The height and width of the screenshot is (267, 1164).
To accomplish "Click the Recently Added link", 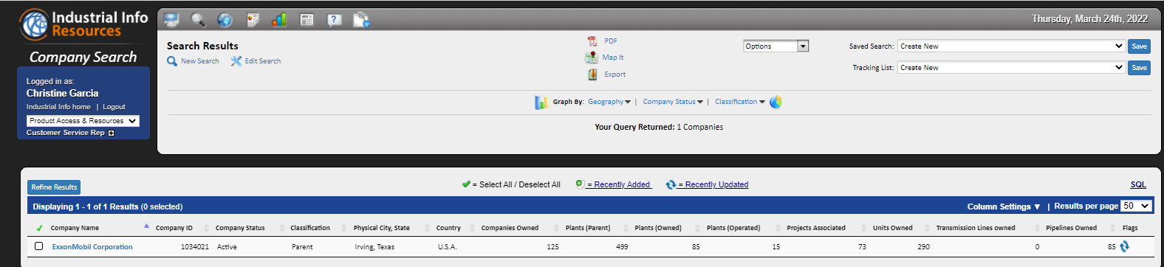I will point(619,185).
